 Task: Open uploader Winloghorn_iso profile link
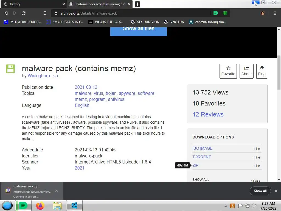click(x=43, y=76)
